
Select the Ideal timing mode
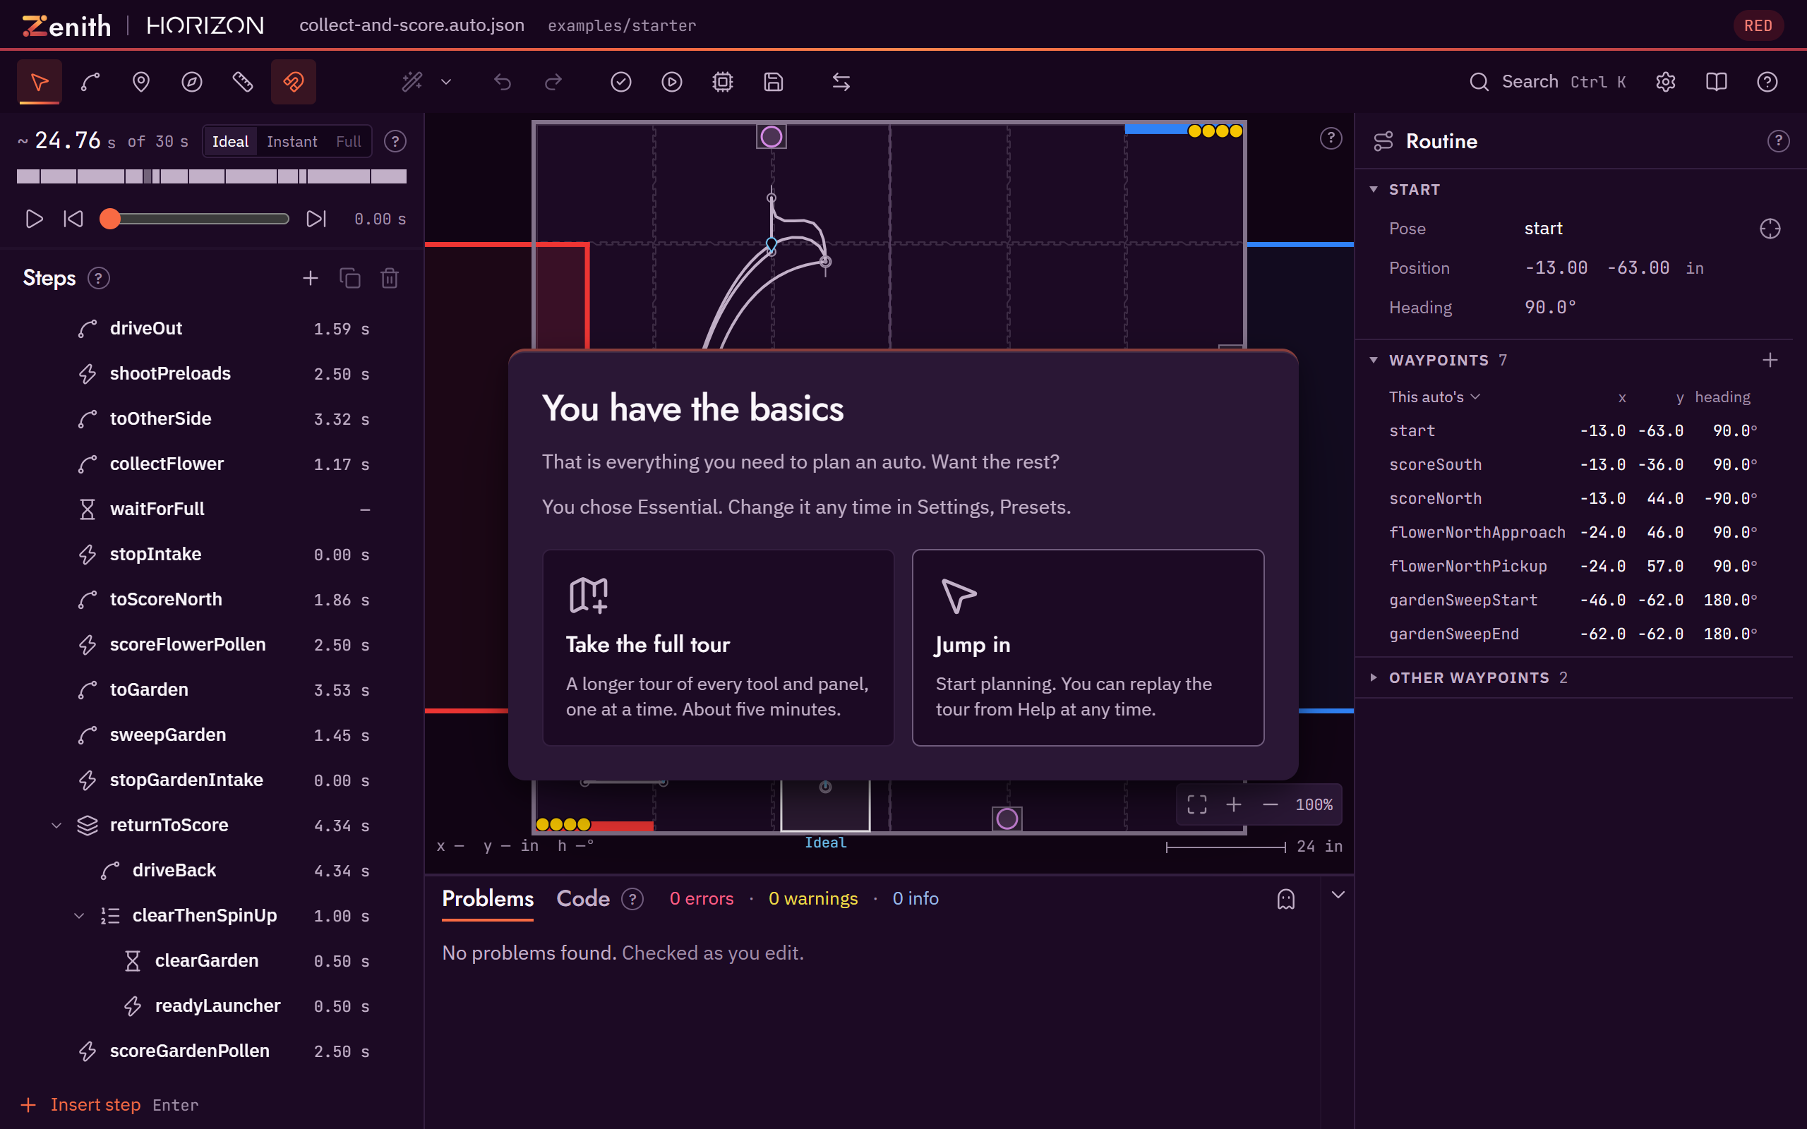pos(230,141)
